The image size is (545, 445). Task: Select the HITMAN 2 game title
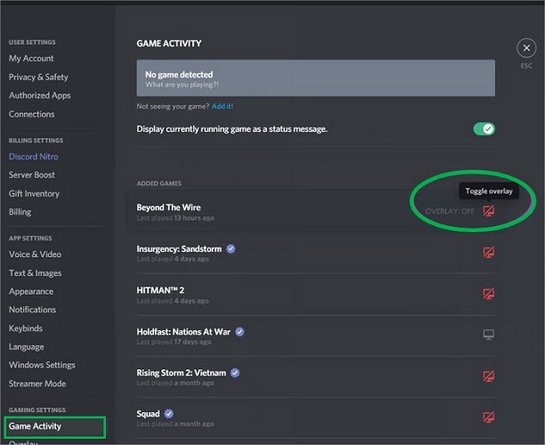point(160,290)
